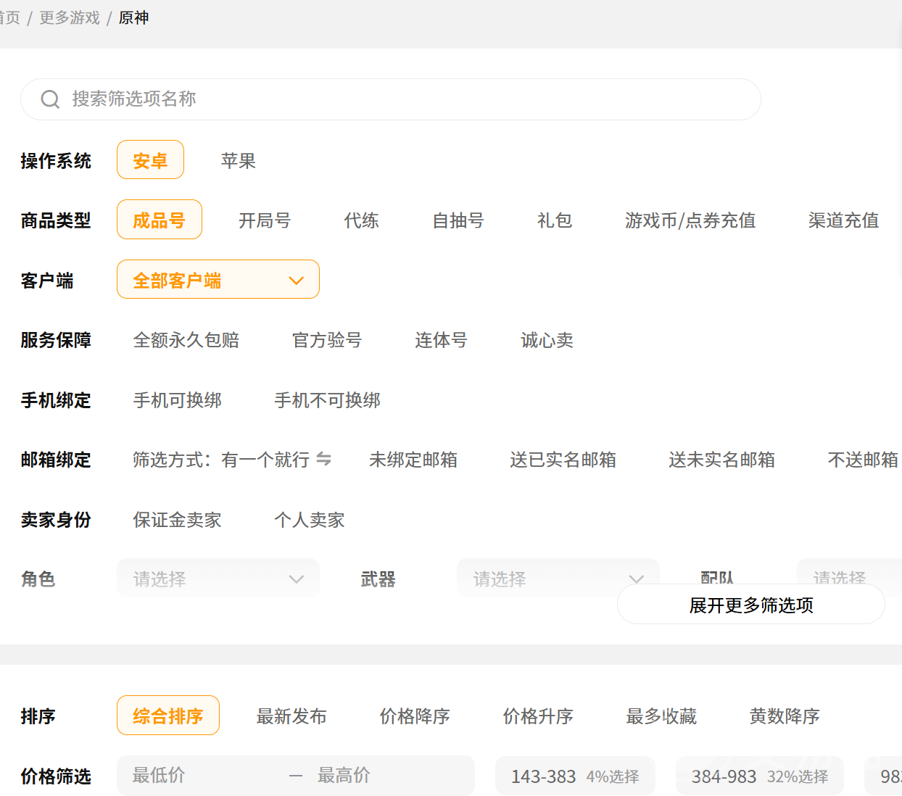Select 苹果 operating system option
This screenshot has height=796, width=902.
(x=238, y=160)
